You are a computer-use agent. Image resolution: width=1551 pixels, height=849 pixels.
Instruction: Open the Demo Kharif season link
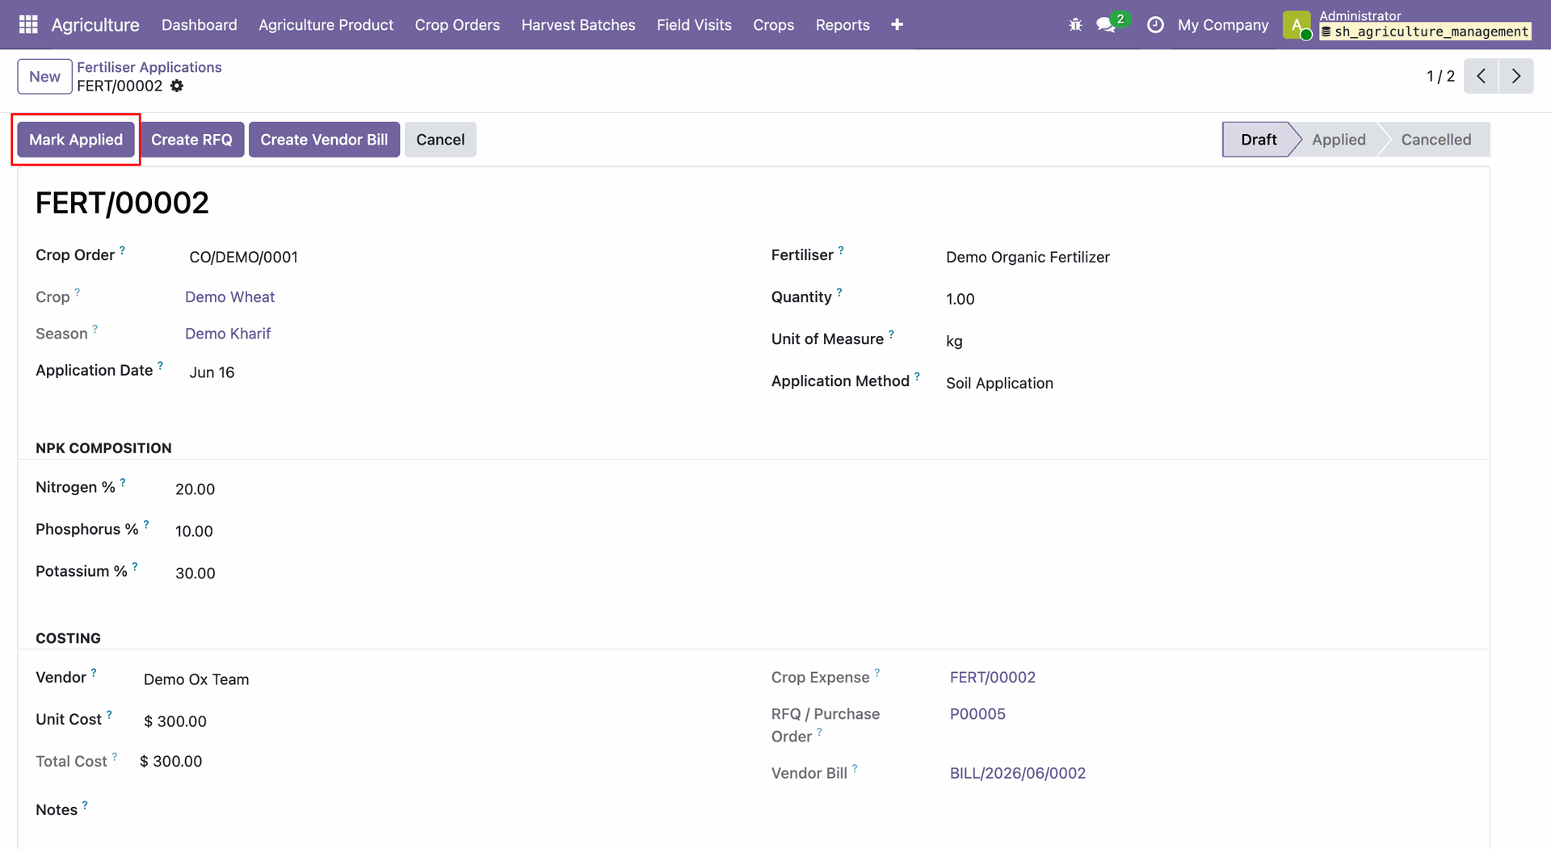pos(228,334)
